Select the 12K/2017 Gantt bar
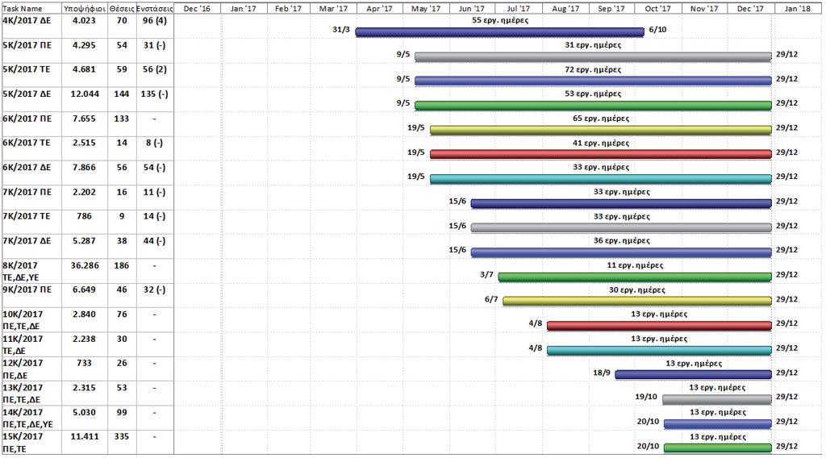826x458 pixels. tap(694, 375)
